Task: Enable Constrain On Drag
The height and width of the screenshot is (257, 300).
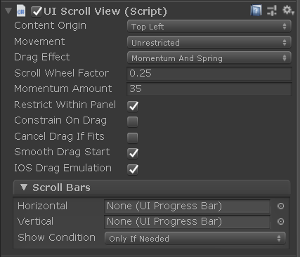Action: [133, 121]
